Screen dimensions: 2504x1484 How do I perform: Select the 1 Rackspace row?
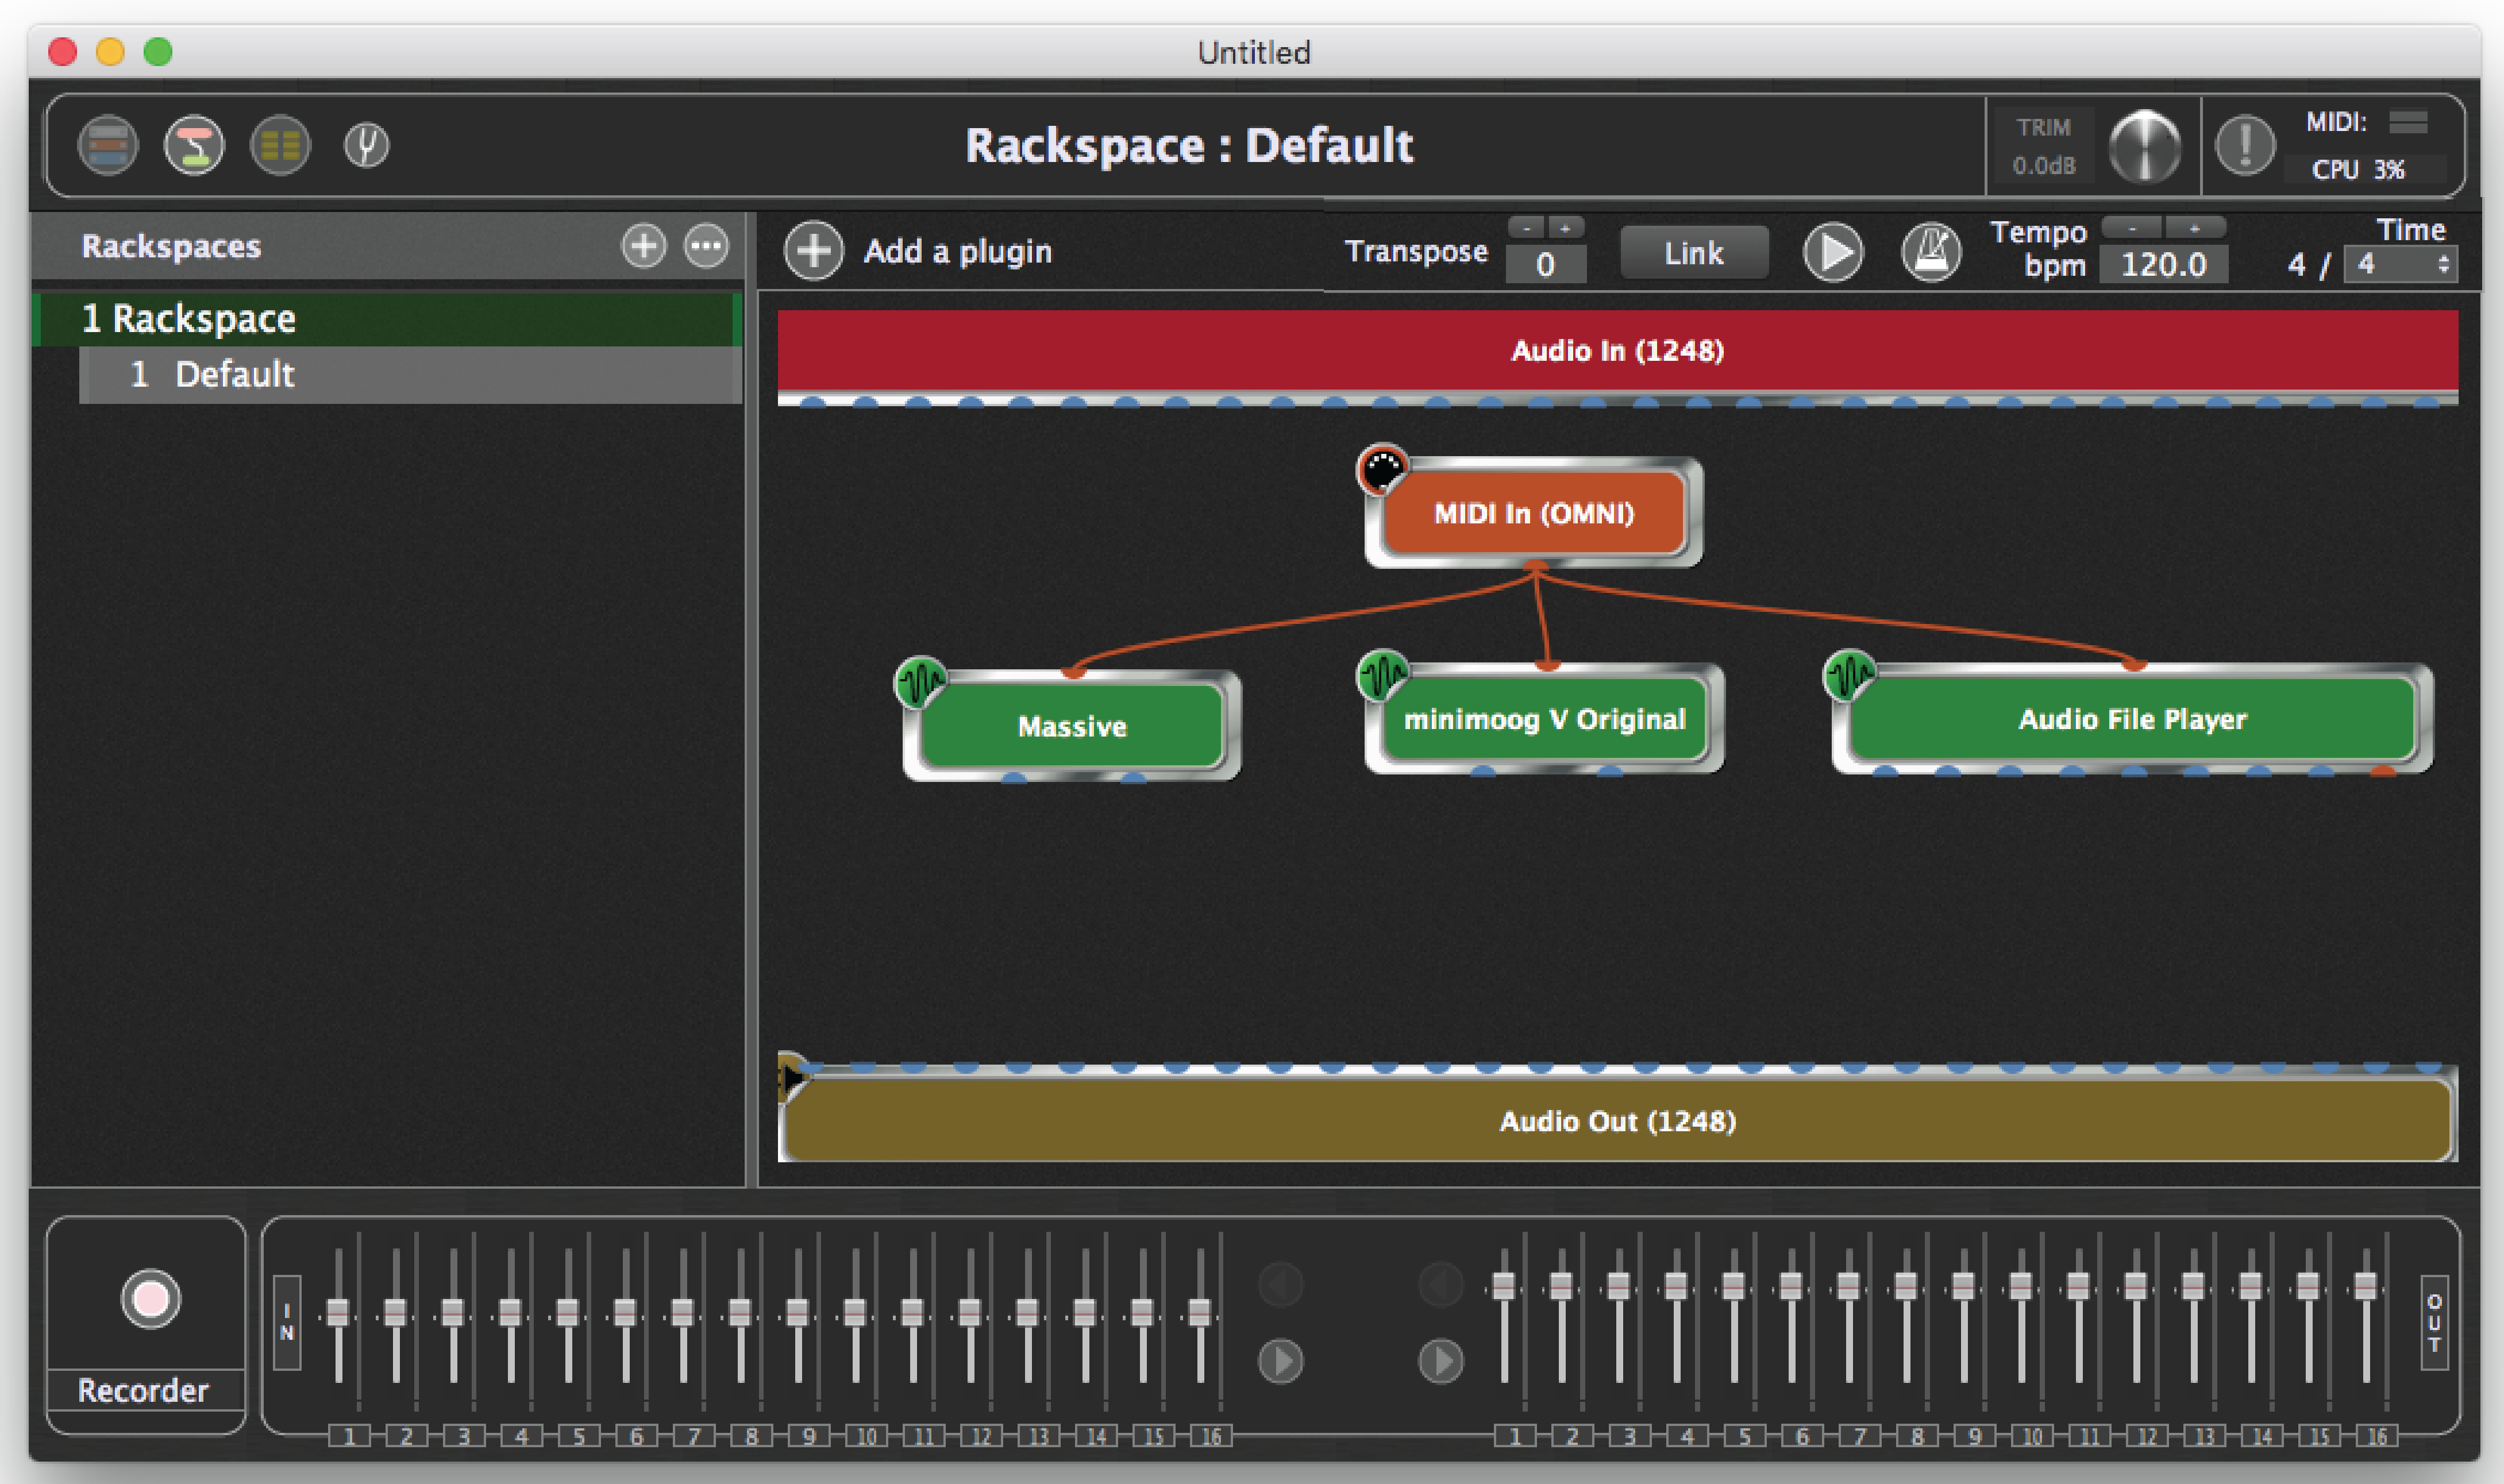[x=388, y=319]
